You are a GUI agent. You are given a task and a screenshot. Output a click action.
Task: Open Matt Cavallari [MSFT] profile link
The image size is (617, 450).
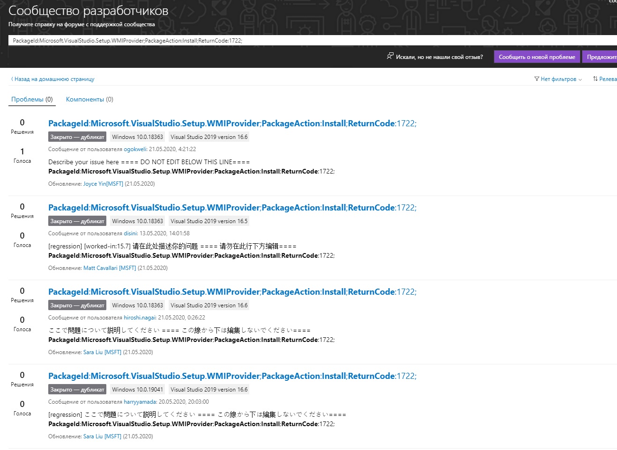pyautogui.click(x=110, y=268)
